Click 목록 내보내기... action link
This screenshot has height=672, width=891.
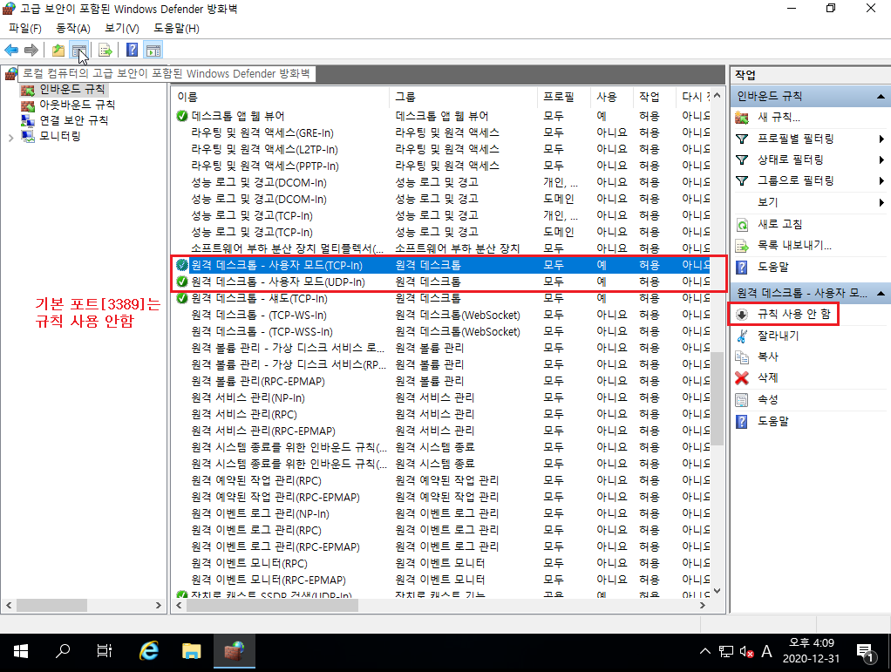(794, 246)
